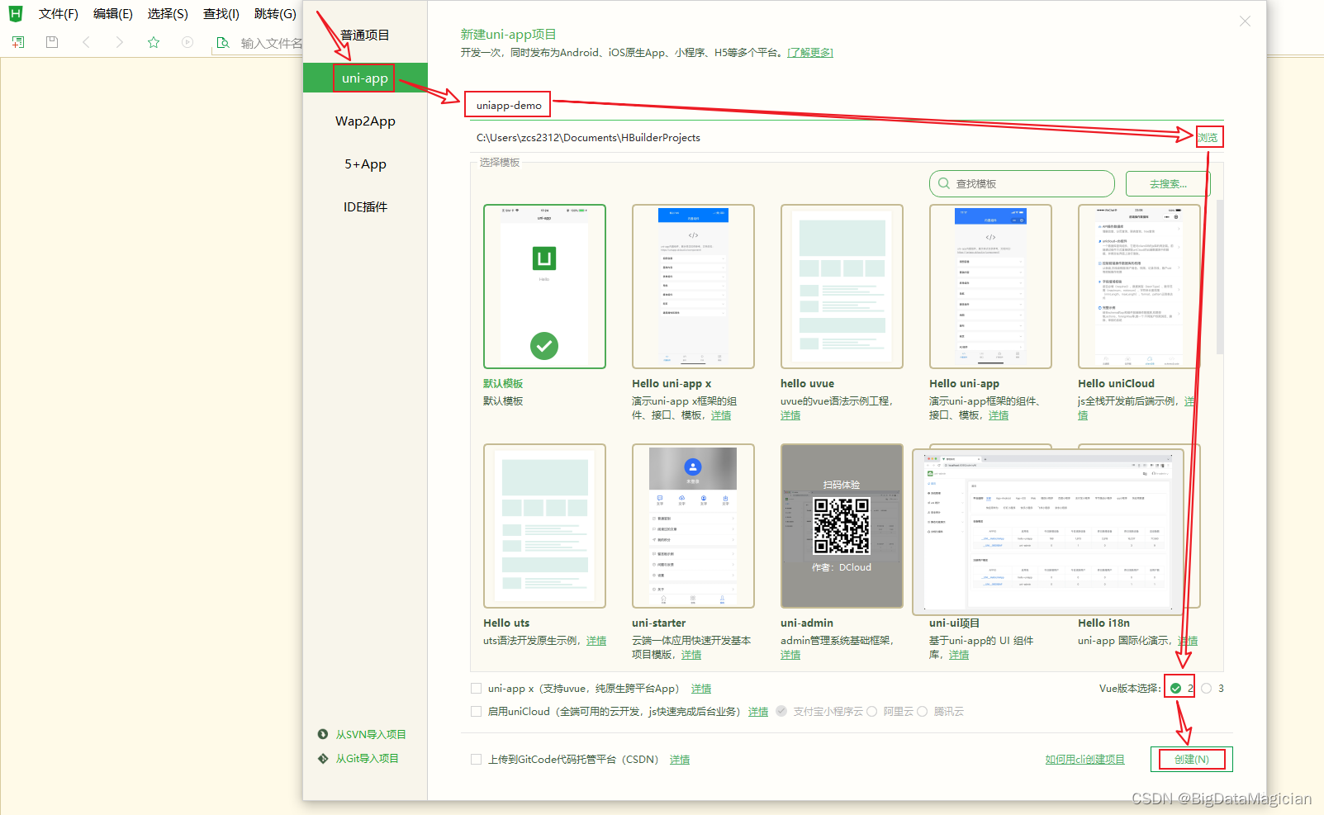Click the save toolbar icon
1324x815 pixels.
52,42
